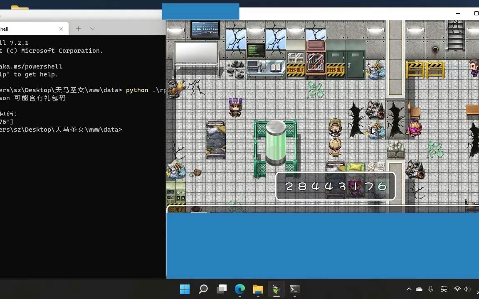Click the OneDrive cloud tray icon
Image resolution: width=479 pixels, height=299 pixels.
click(419, 289)
